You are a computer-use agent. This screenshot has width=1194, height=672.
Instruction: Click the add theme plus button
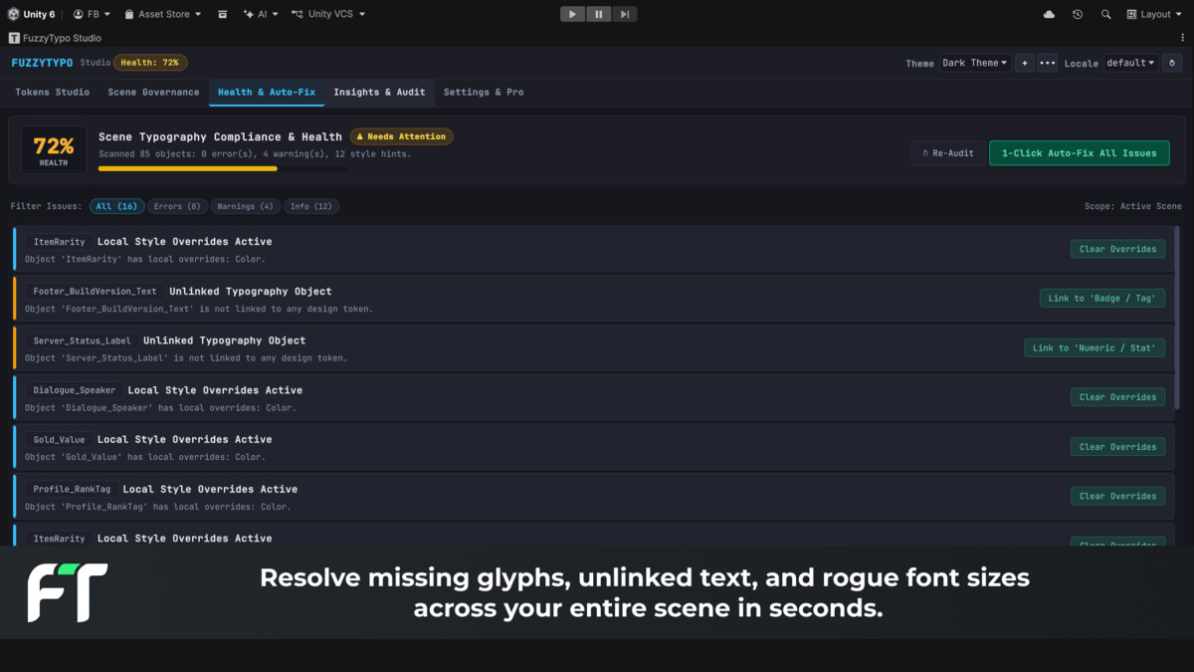1025,63
